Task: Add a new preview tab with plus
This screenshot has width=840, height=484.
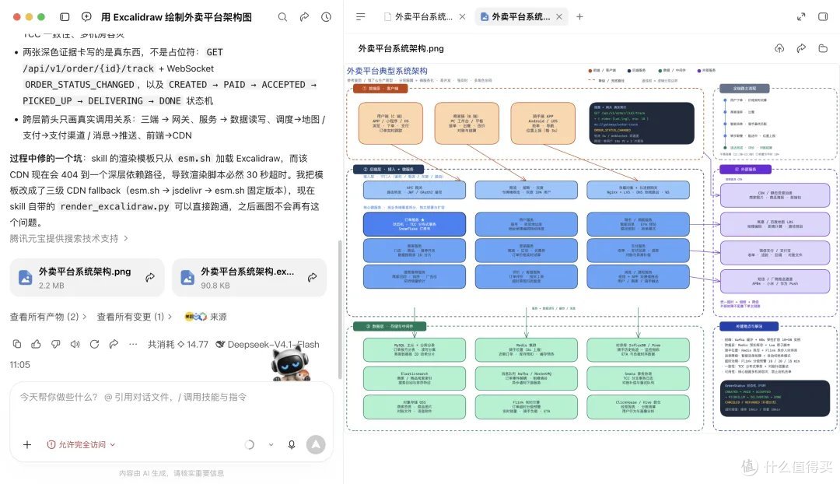Action: 579,16
